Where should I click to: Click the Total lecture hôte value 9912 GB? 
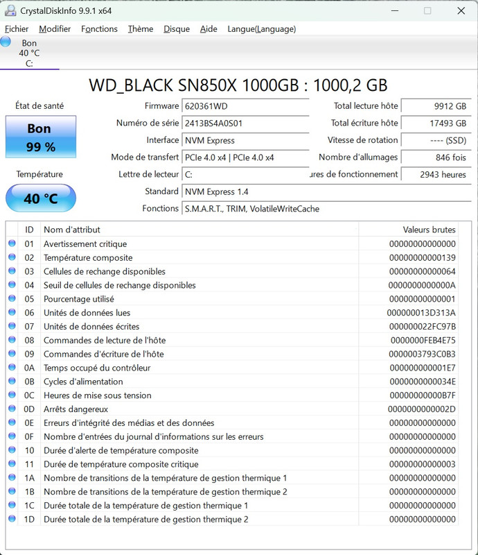[x=436, y=106]
